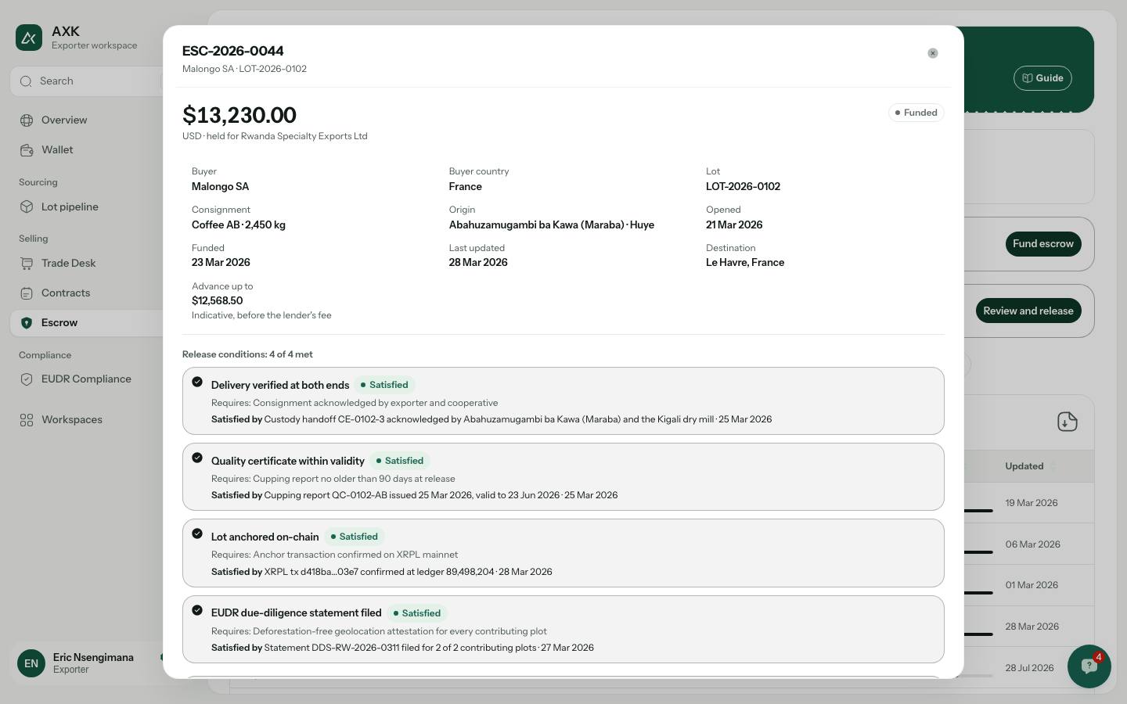Click Review and release
This screenshot has width=1127, height=704.
[1028, 311]
